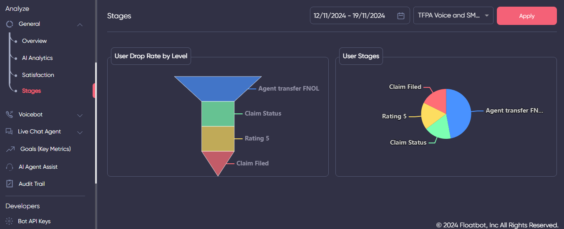Click the Audit Trail clipboard icon
564x229 pixels.
point(10,184)
